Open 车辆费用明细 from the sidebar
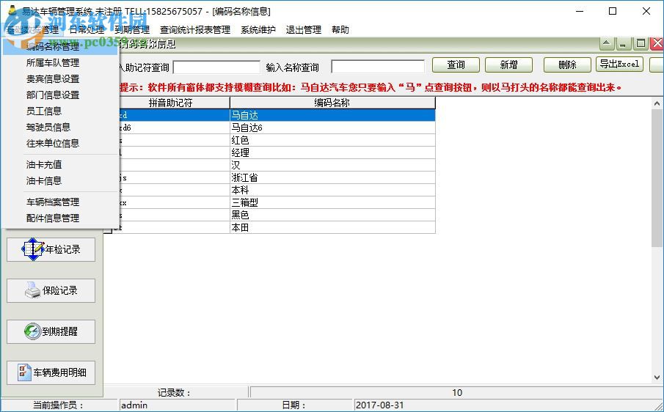 (51, 372)
